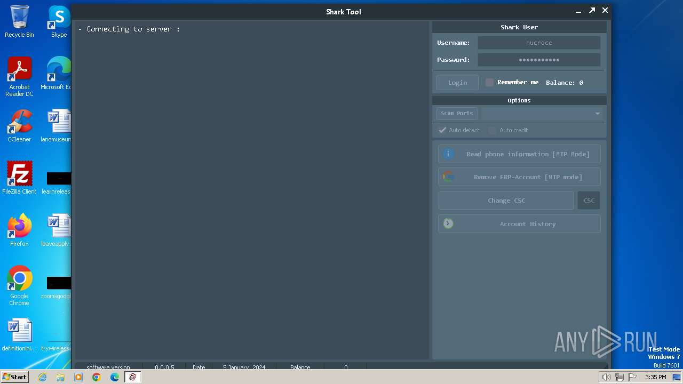
Task: Click the Password input field
Action: [539, 60]
